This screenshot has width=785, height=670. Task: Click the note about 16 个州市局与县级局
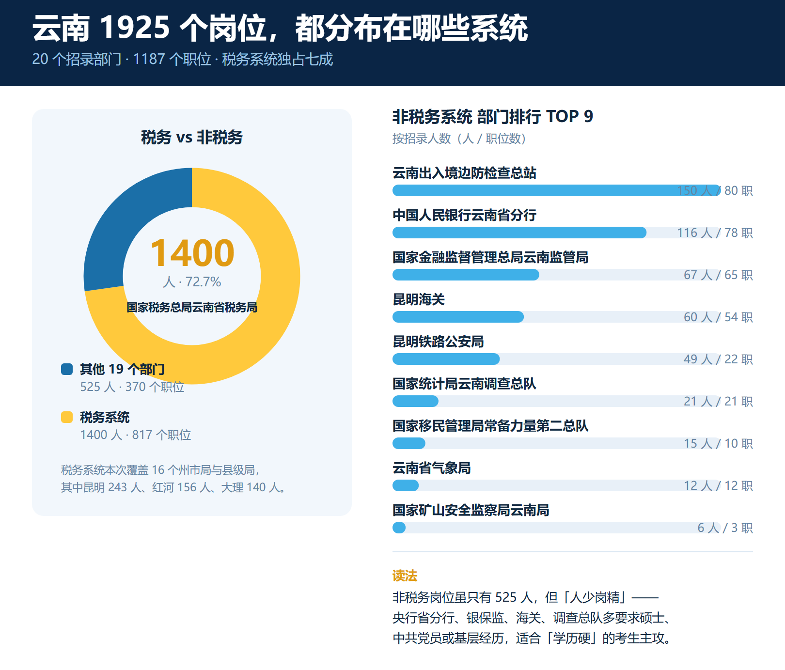click(x=160, y=470)
